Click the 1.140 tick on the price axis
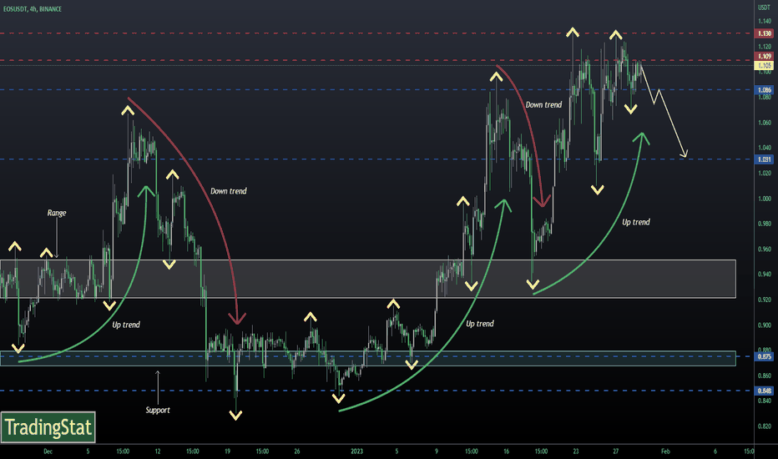Image resolution: width=778 pixels, height=459 pixels. (x=765, y=22)
